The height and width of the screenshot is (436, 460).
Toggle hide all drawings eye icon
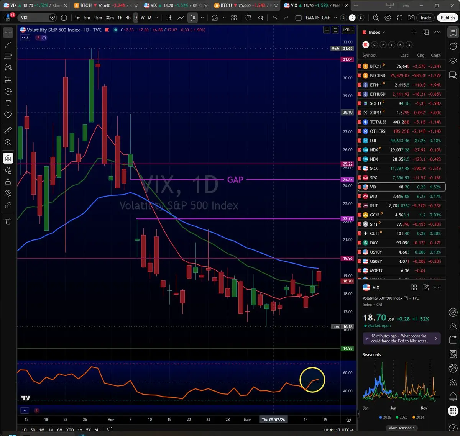click(8, 193)
